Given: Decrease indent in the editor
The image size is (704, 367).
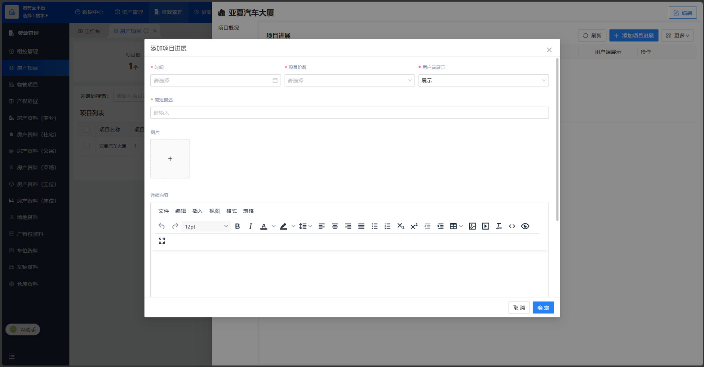Looking at the screenshot, I should pyautogui.click(x=427, y=226).
